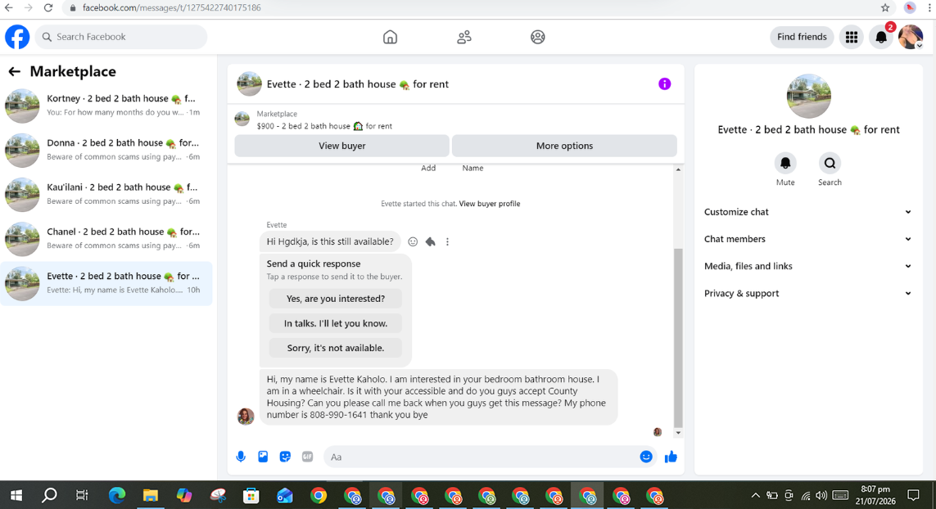Open taskbar search magnifier

[50, 495]
